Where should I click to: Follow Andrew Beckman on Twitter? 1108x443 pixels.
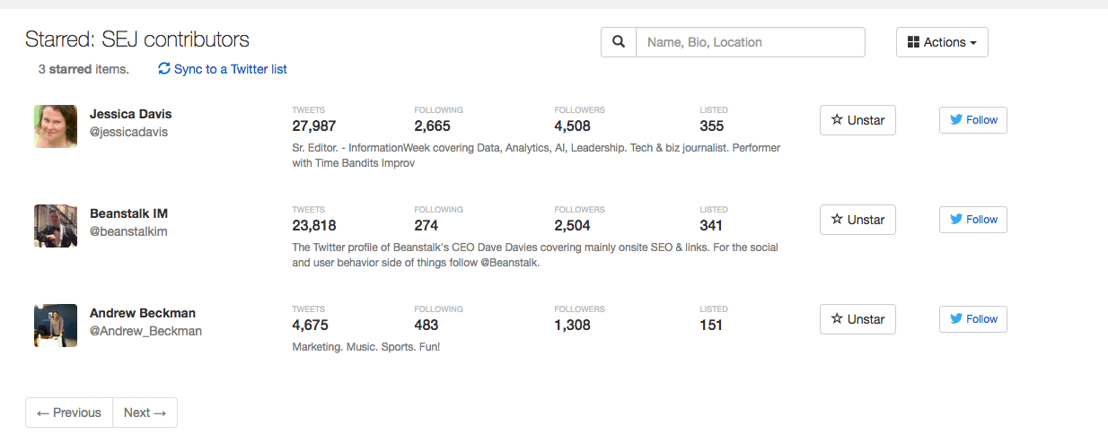[972, 319]
